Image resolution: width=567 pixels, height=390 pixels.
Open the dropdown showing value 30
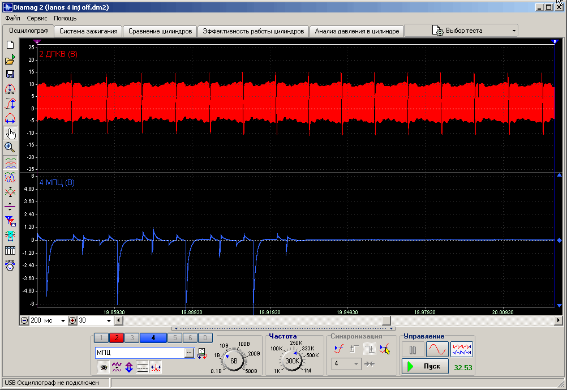click(109, 320)
